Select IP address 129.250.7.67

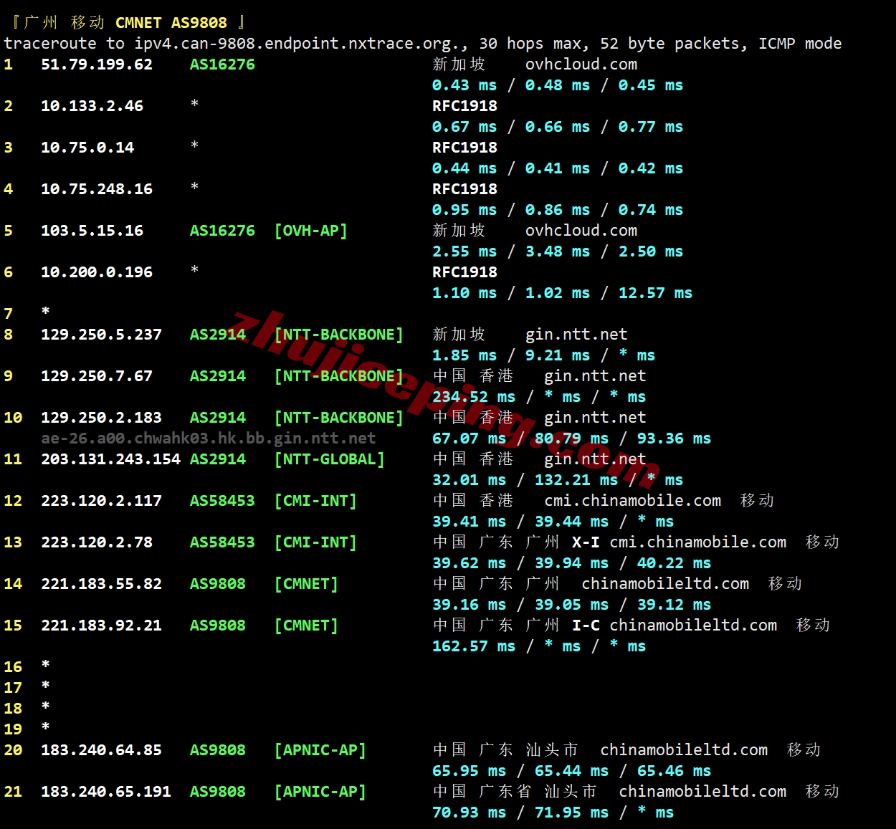pos(97,376)
